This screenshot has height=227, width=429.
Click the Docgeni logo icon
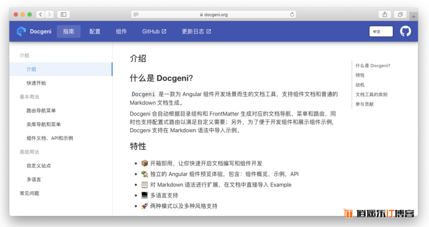(x=21, y=31)
